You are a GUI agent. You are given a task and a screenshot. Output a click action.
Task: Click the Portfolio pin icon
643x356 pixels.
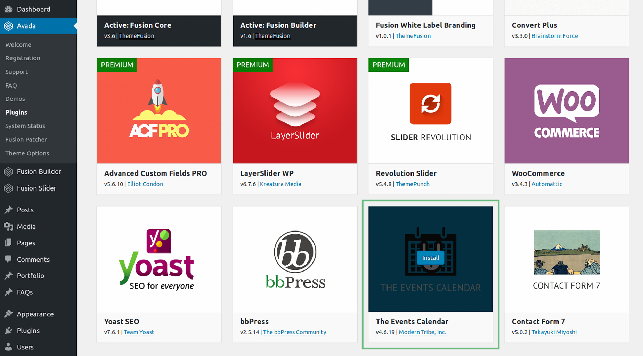coord(8,276)
